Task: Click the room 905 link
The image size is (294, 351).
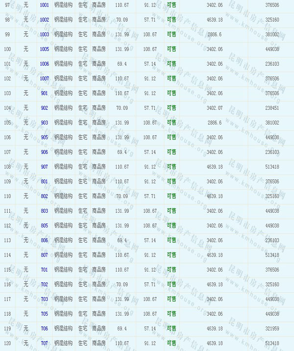Action: click(x=44, y=137)
